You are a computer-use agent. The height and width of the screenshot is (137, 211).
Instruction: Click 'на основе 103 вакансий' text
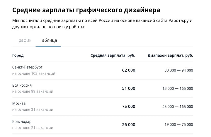point(34,73)
